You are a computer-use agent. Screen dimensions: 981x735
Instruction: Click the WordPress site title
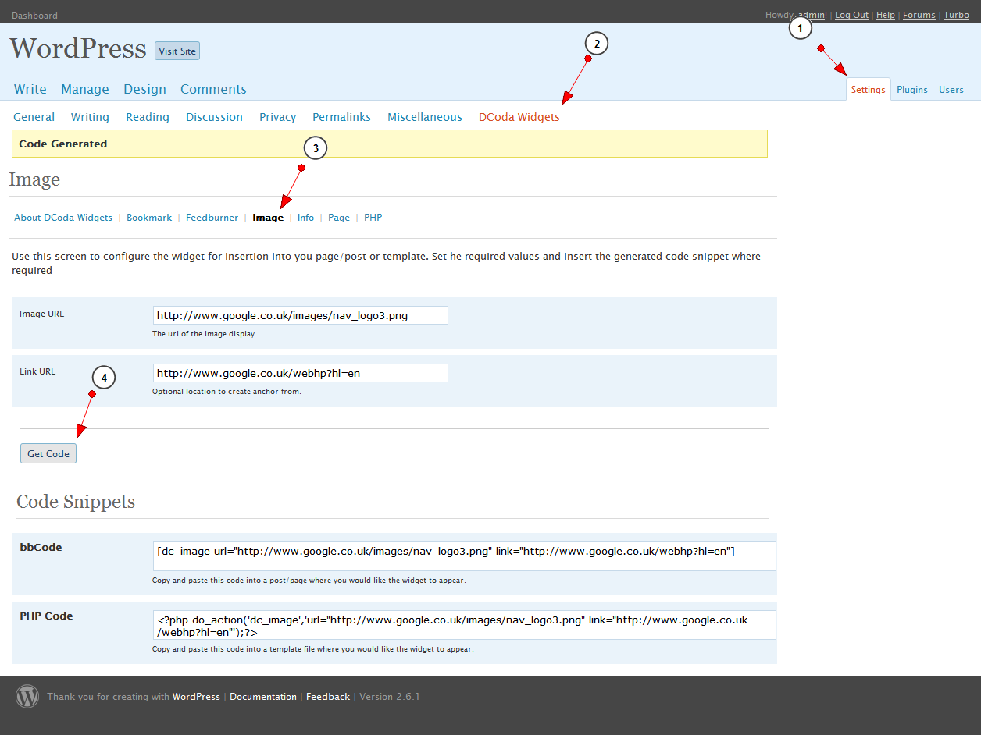click(78, 48)
